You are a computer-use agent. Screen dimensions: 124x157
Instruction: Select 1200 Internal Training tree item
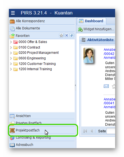[x=35, y=69]
